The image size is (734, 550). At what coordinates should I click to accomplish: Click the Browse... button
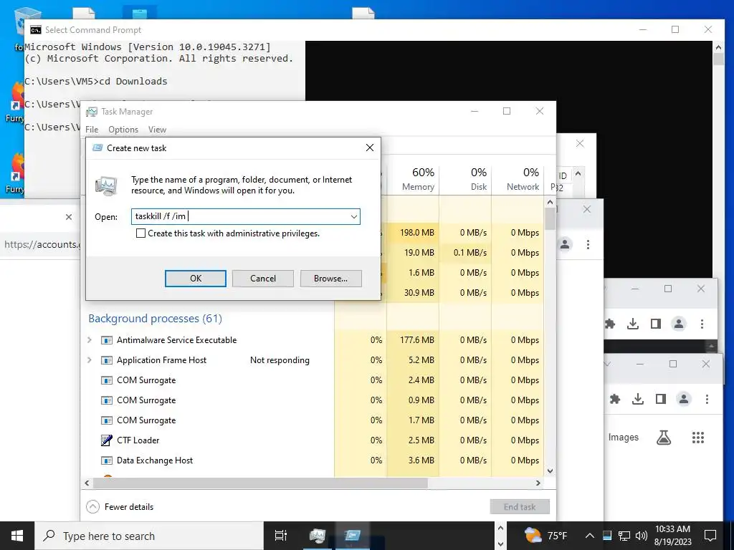(x=330, y=279)
